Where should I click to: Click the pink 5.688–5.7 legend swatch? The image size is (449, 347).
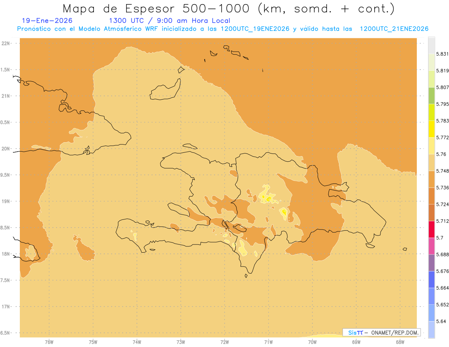point(431,246)
